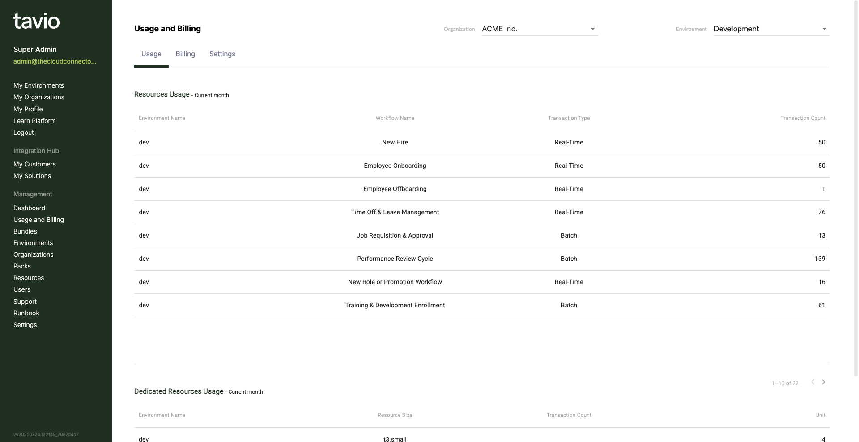Open the Settings tab in Usage and Billing
The width and height of the screenshot is (859, 442).
pos(222,54)
